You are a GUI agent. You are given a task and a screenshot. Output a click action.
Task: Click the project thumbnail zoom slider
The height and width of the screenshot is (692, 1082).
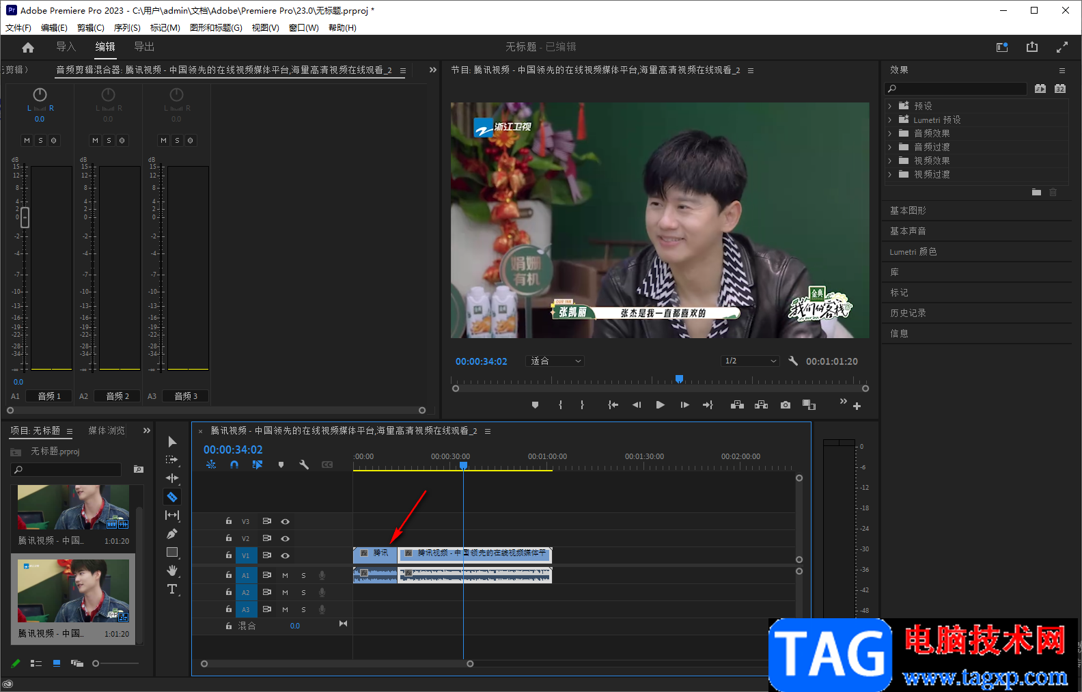pos(96,663)
